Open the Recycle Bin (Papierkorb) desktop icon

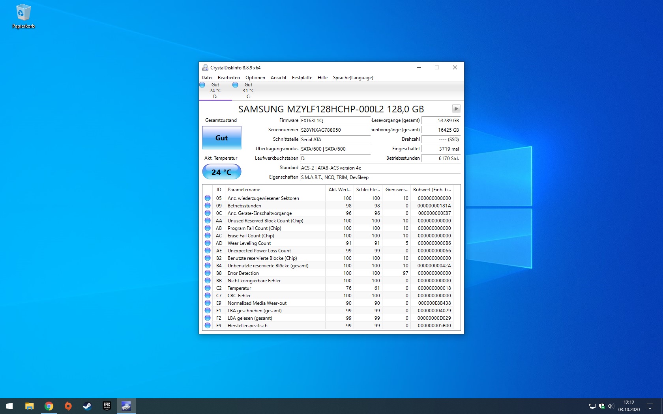tap(23, 16)
